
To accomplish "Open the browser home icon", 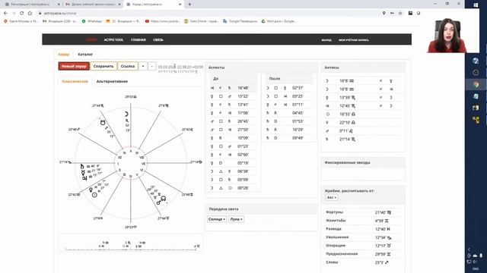I will click(x=30, y=14).
